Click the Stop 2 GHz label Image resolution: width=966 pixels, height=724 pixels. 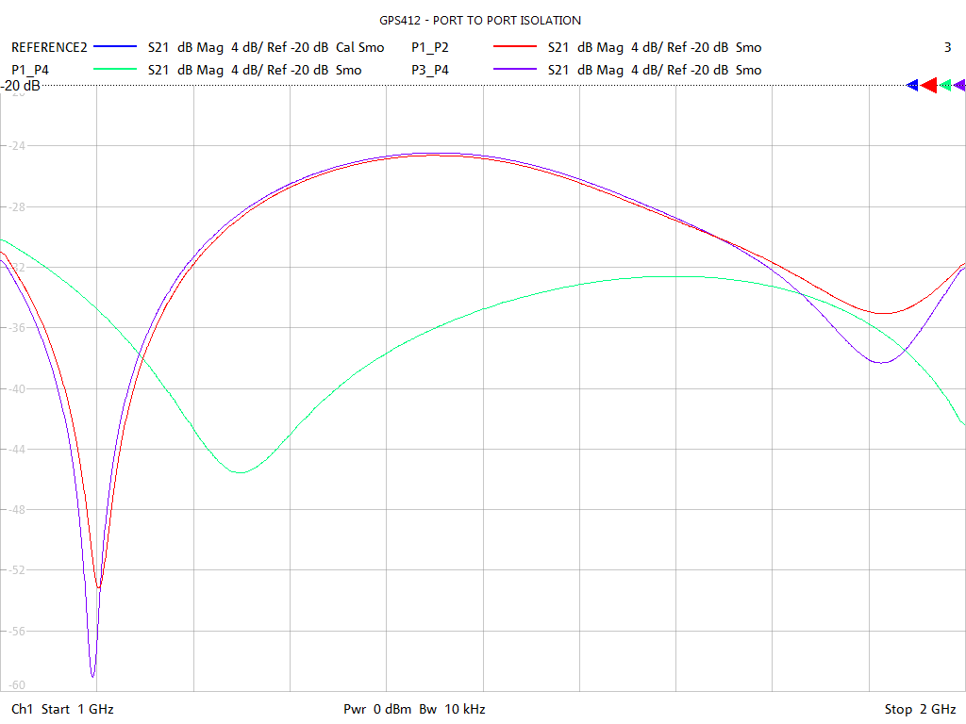[921, 709]
